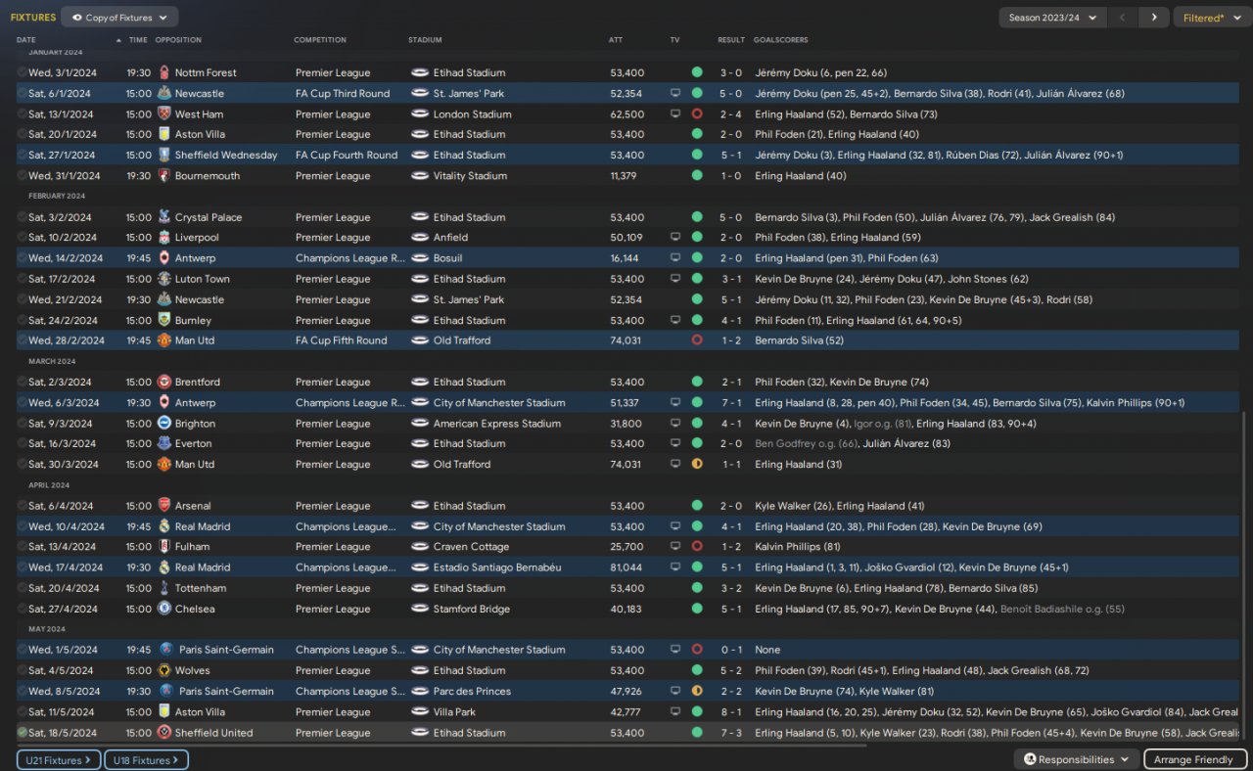Click the Chelsea club badge
The image size is (1253, 771).
pos(164,609)
